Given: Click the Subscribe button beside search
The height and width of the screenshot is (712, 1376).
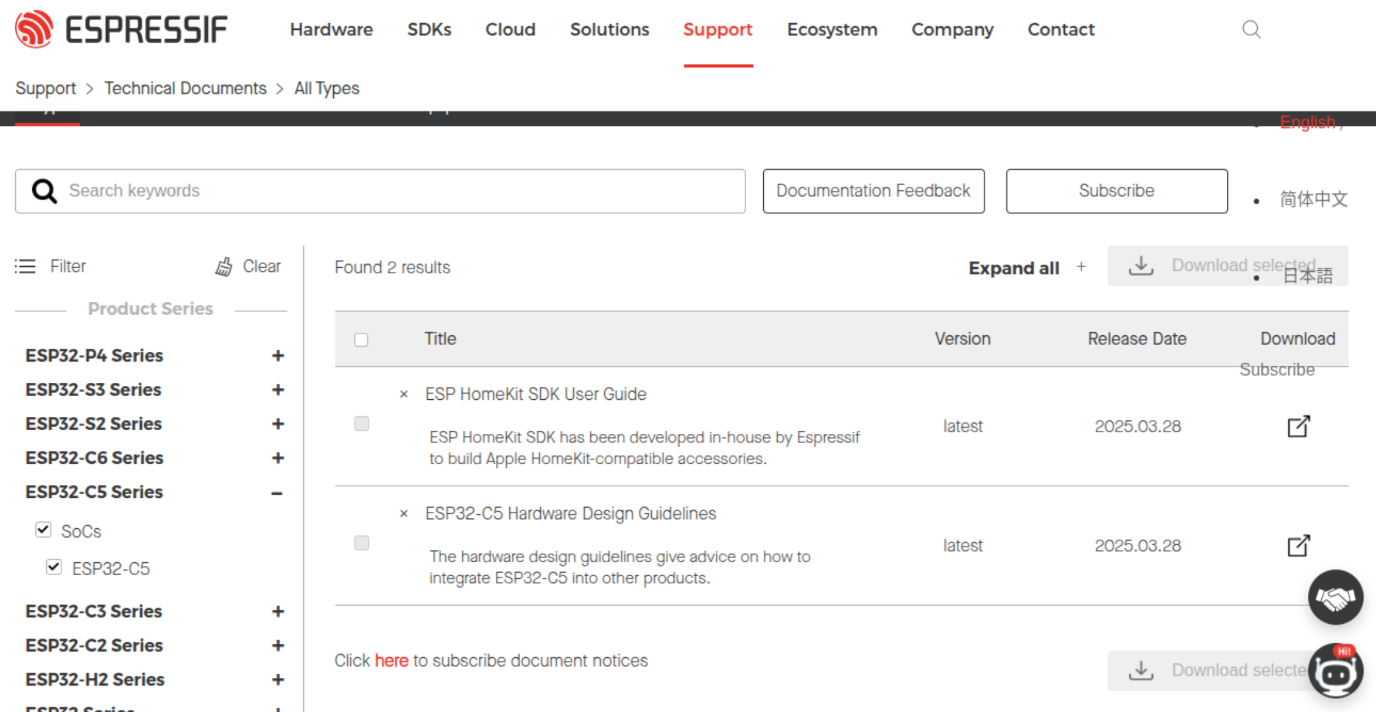Looking at the screenshot, I should point(1117,191).
